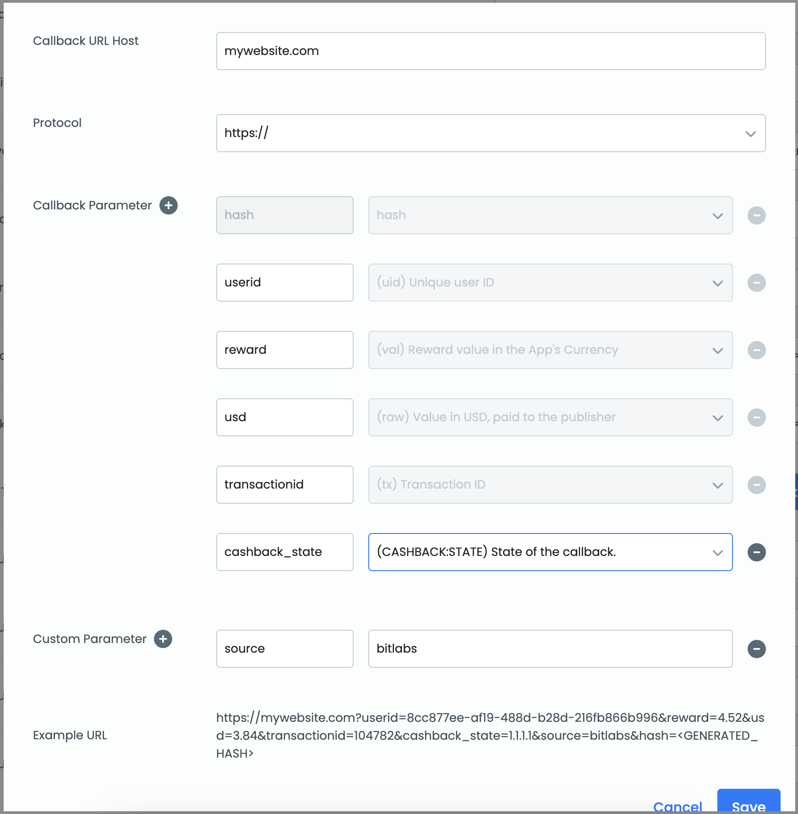This screenshot has width=798, height=814.
Task: Open the (tx) Transaction ID dropdown
Action: point(550,485)
